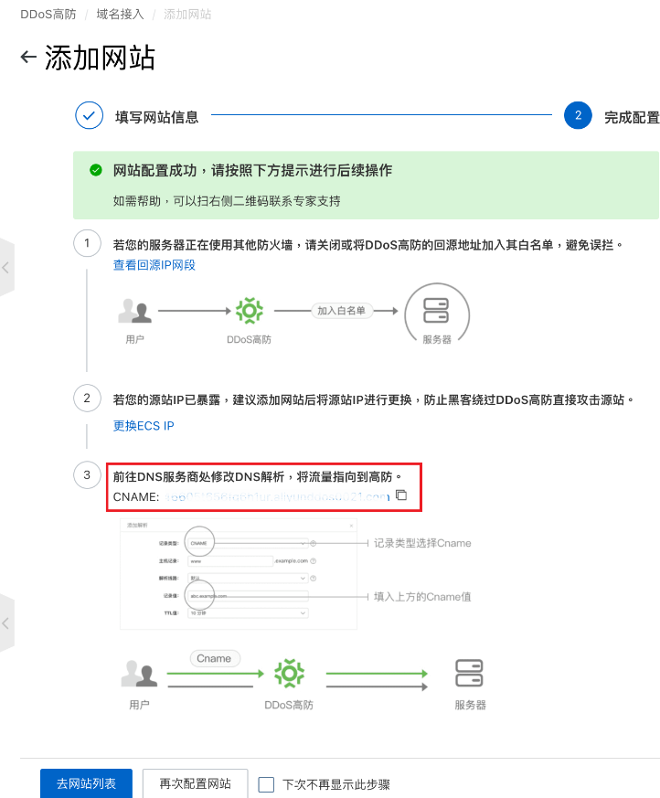Expand the lower left sidebar collapse handle
This screenshot has height=798, width=660.
coord(6,622)
